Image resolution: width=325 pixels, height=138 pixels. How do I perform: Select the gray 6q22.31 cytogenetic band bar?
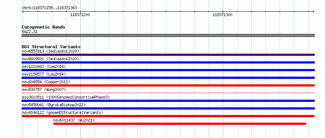[x=168, y=35]
